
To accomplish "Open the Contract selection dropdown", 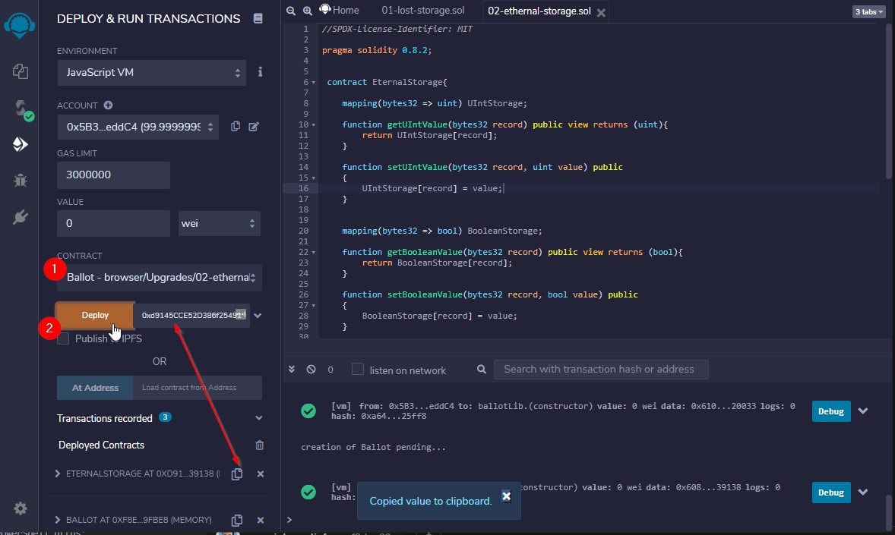I will click(160, 277).
